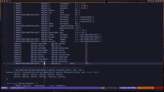Click XKB_KEY_0 key name
This screenshot has width=164, height=92.
point(46,30)
